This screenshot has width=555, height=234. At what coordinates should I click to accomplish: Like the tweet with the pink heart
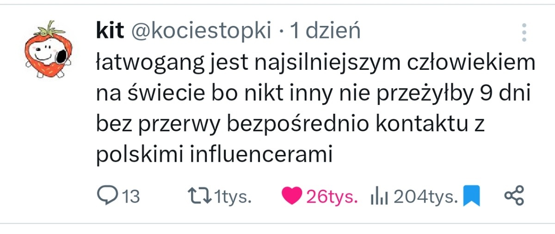point(291,196)
